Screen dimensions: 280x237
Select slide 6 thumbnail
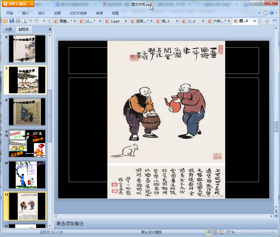[27, 49]
